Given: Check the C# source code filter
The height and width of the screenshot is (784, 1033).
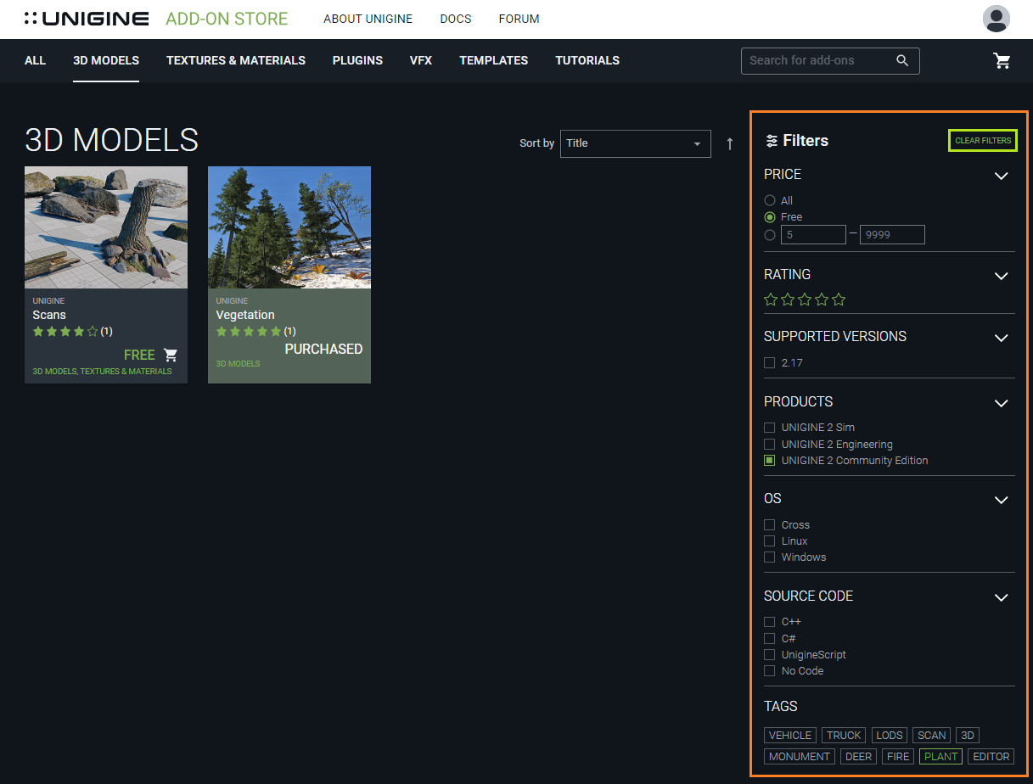Looking at the screenshot, I should point(770,638).
